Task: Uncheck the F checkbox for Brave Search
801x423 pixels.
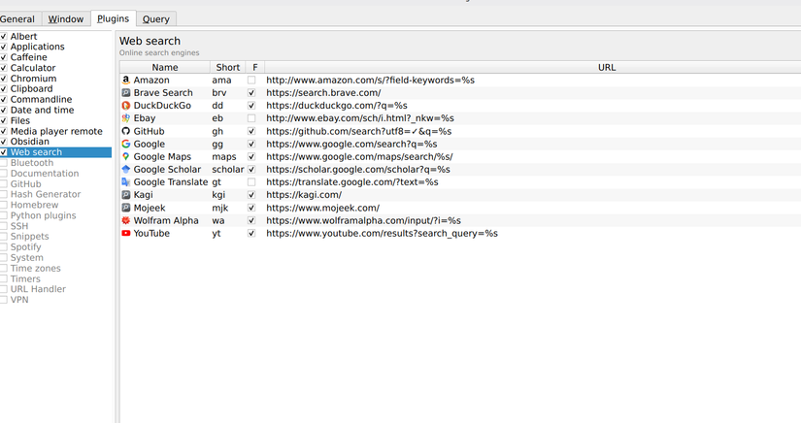Action: (251, 93)
